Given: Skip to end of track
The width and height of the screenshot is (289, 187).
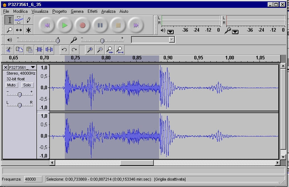Looking at the screenshot, I should pos(136,25).
